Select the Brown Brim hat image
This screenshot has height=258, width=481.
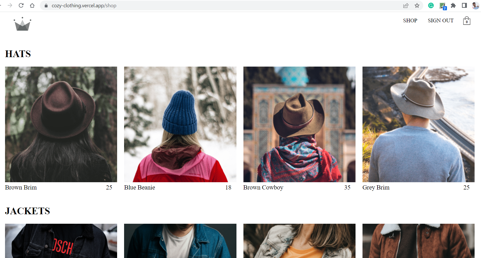point(61,124)
